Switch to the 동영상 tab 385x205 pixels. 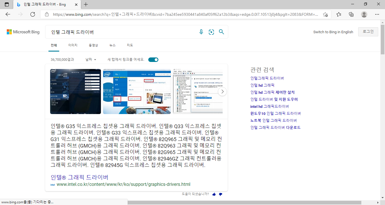coord(93,45)
